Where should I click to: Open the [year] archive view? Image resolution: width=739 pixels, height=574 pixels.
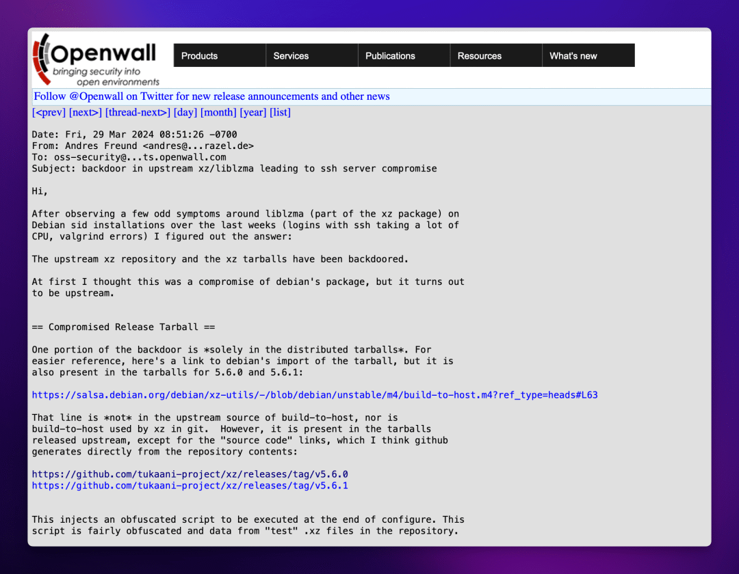pyautogui.click(x=253, y=113)
